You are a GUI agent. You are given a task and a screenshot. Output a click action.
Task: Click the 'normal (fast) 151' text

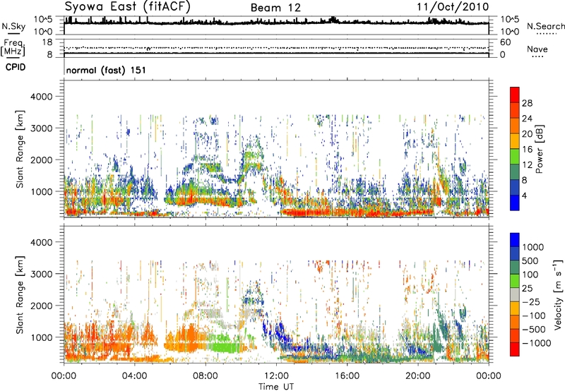tap(107, 70)
